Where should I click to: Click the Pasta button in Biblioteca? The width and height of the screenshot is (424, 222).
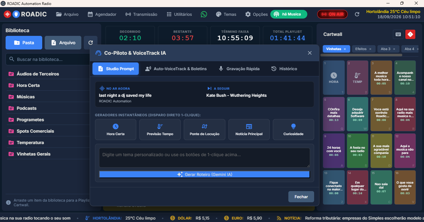point(24,43)
